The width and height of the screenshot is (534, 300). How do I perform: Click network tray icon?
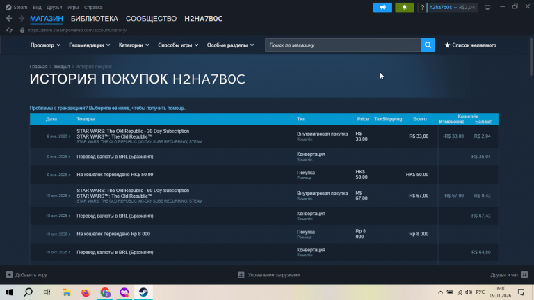[460, 292]
